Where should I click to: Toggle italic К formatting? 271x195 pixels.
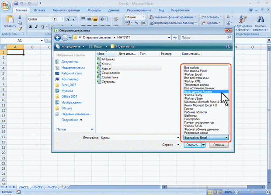(36, 27)
